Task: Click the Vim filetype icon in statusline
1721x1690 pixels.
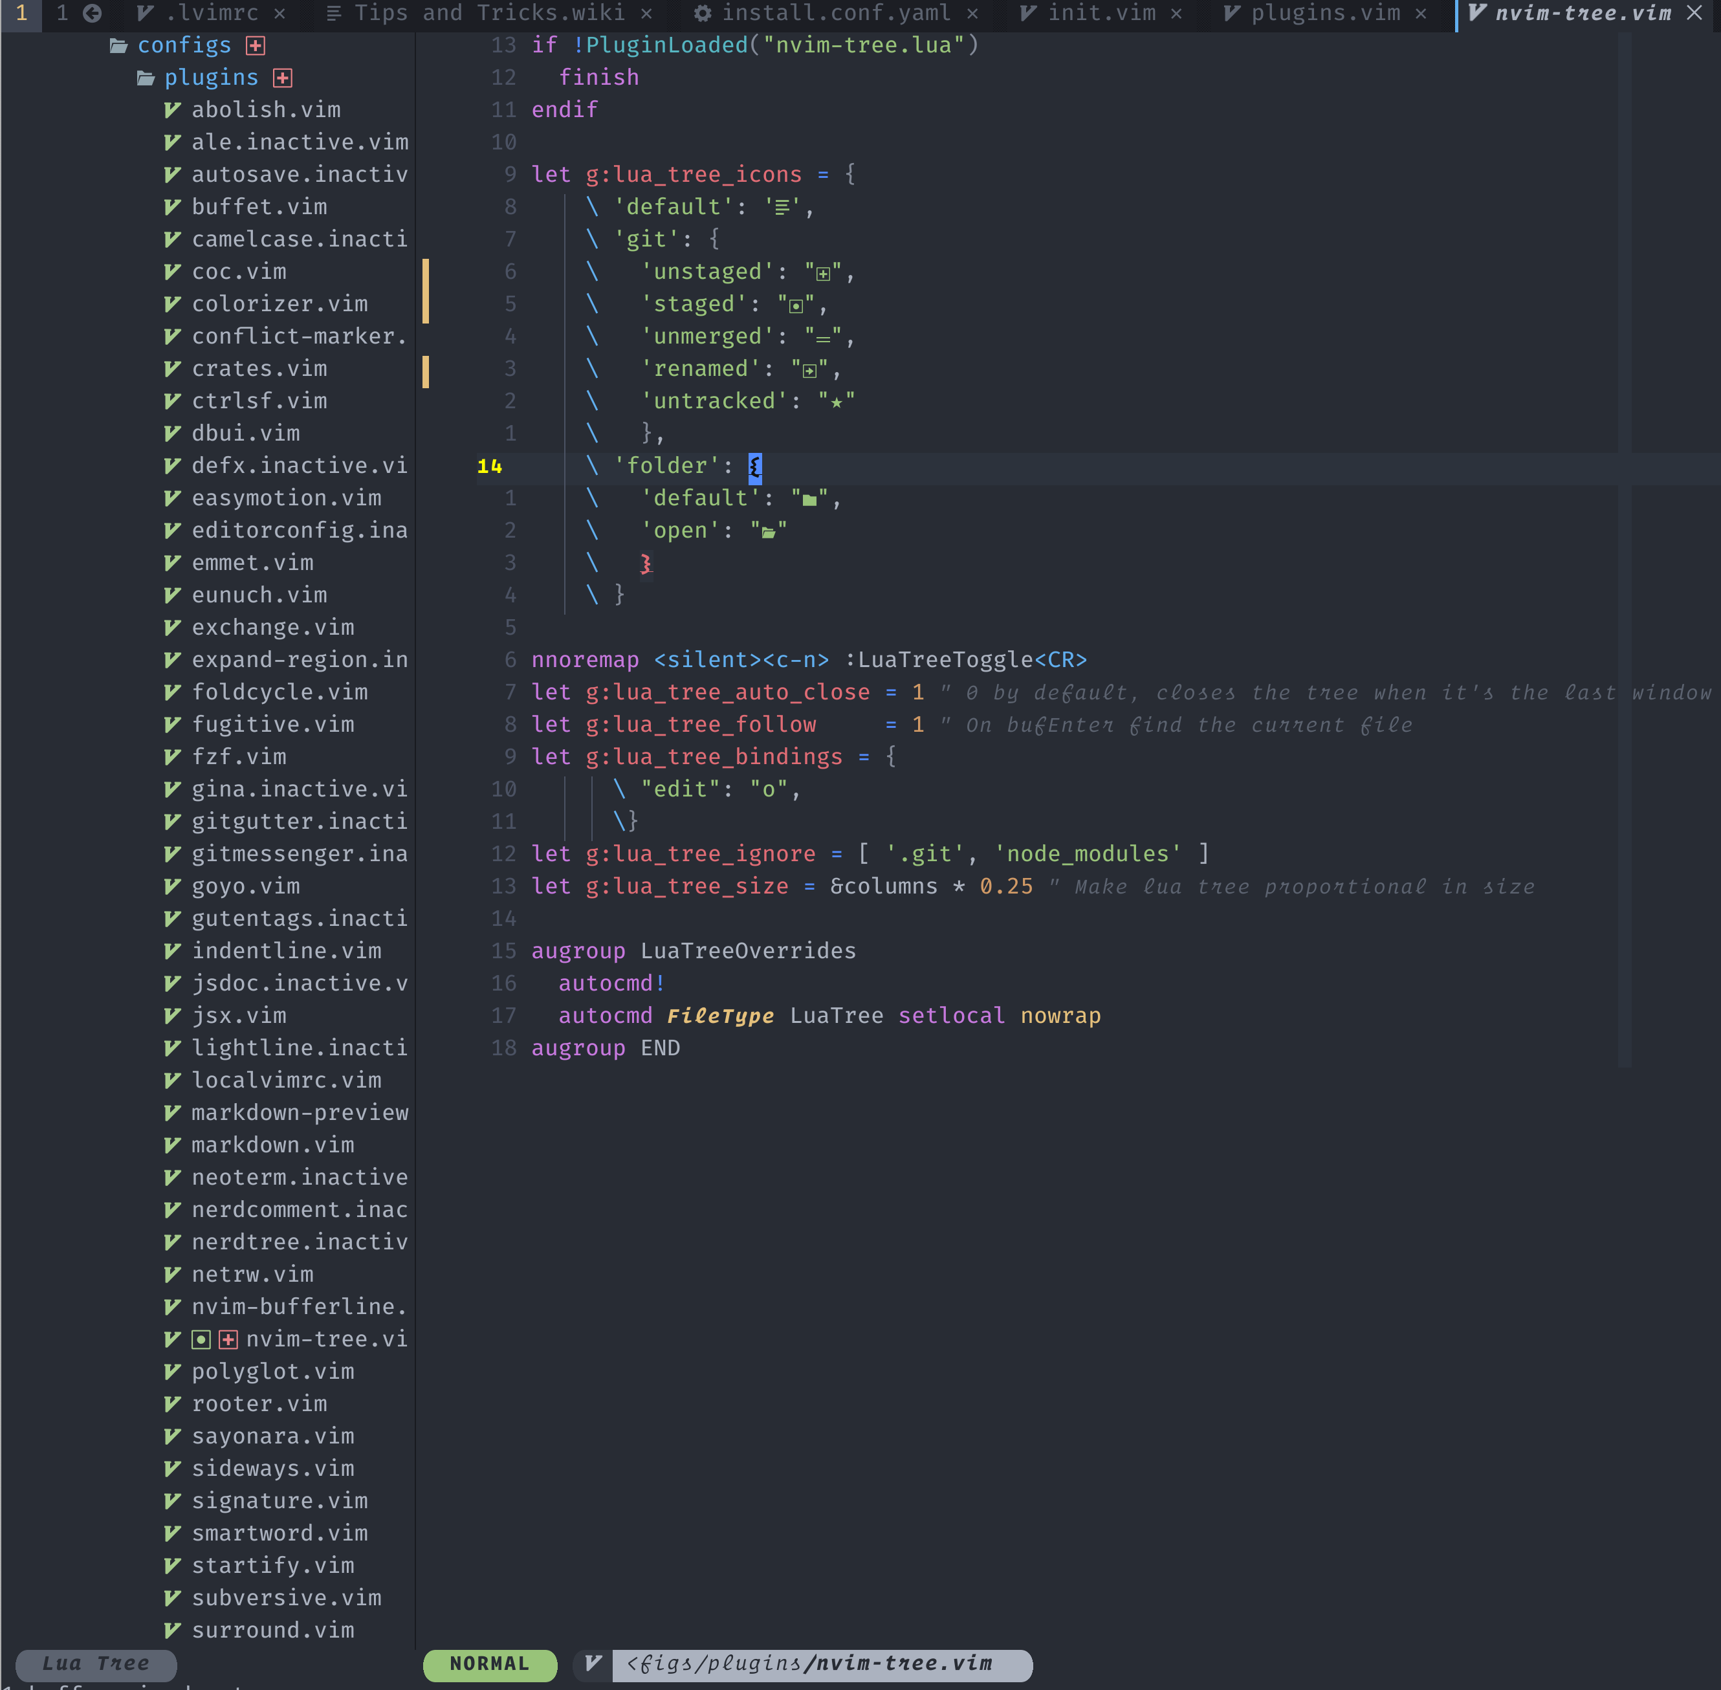Action: point(592,1663)
